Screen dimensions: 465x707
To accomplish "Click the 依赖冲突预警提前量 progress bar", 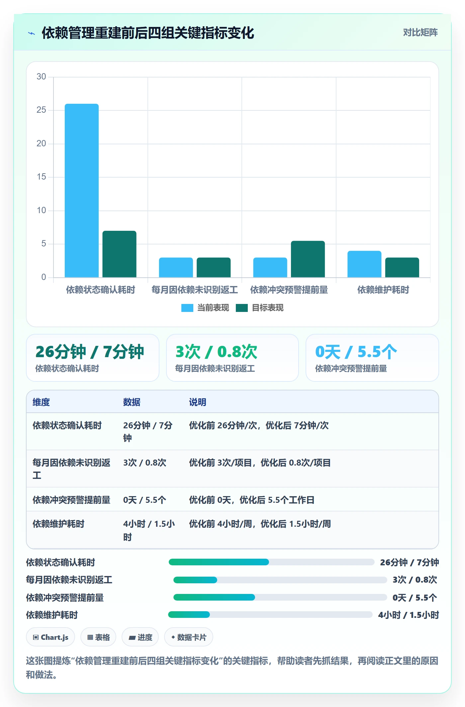I will coord(280,598).
